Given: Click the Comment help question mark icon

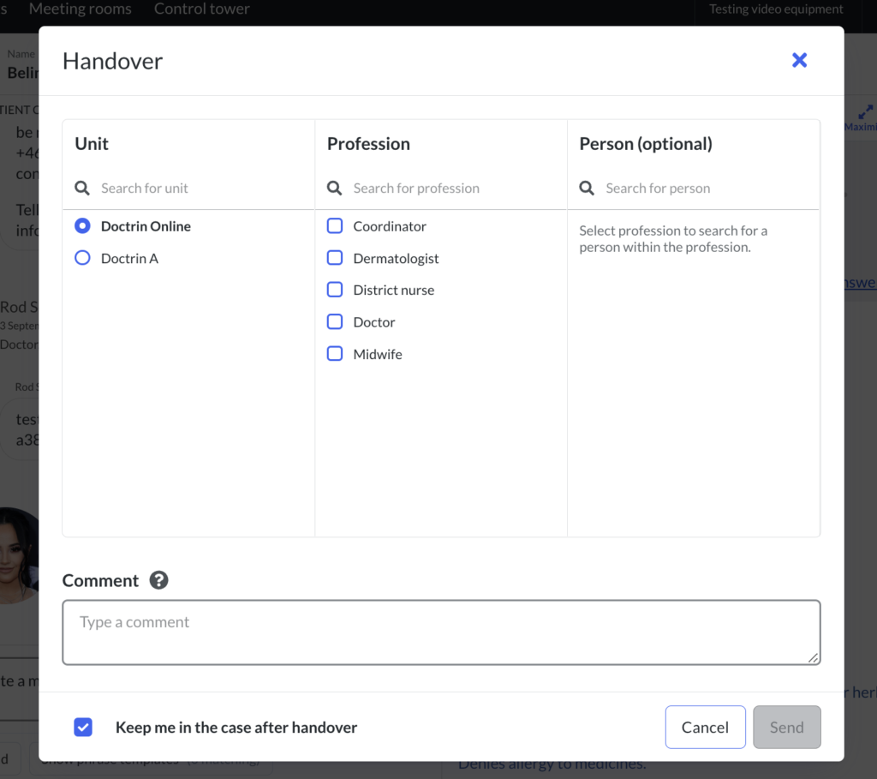Looking at the screenshot, I should (x=158, y=580).
